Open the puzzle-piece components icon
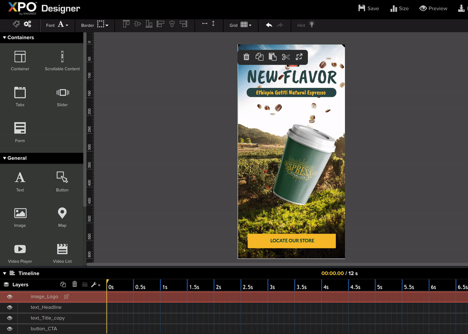This screenshot has width=468, height=334. coord(16,24)
